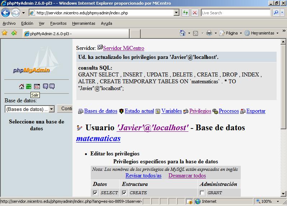Click the printer icon in the toolbar
The image size is (287, 206).
point(209,33)
